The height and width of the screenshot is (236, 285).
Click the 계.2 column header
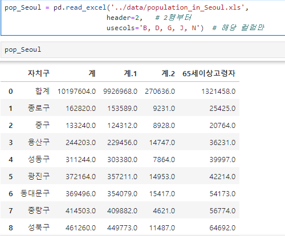click(x=168, y=73)
